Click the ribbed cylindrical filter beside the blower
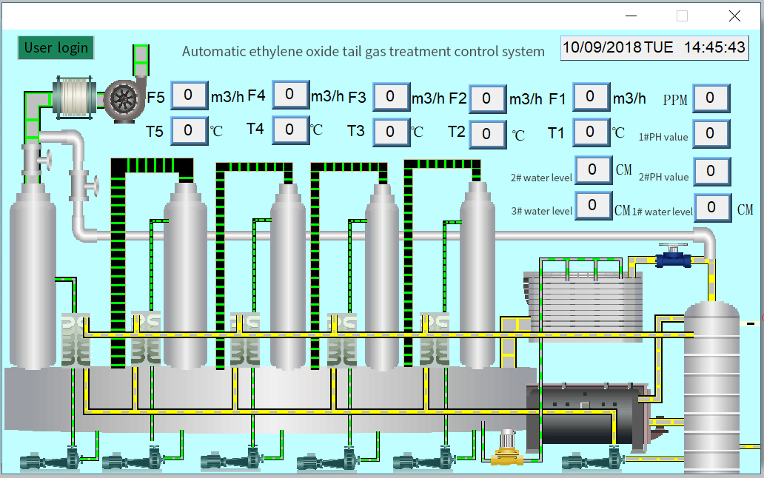 (x=75, y=95)
